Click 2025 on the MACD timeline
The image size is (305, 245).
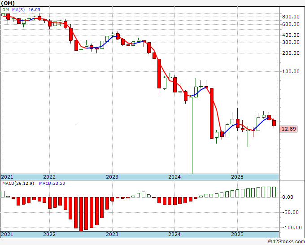(x=237, y=234)
